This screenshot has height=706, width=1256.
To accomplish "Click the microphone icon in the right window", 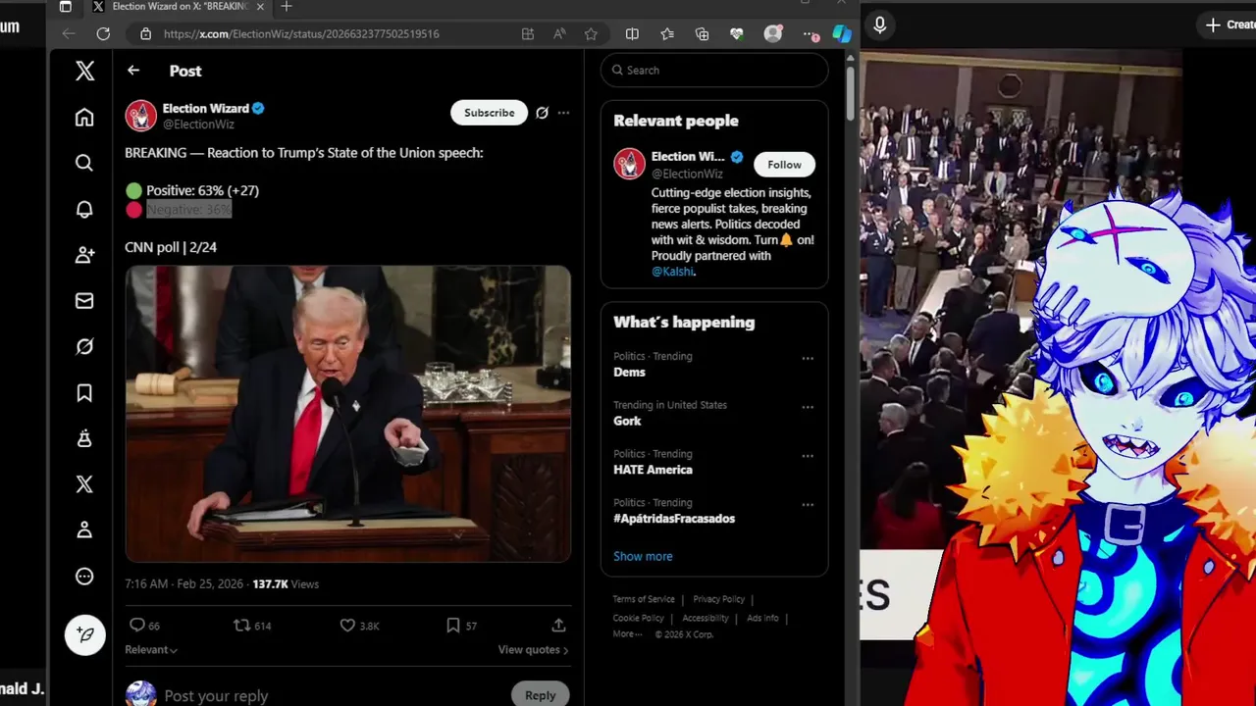I will coord(880,25).
